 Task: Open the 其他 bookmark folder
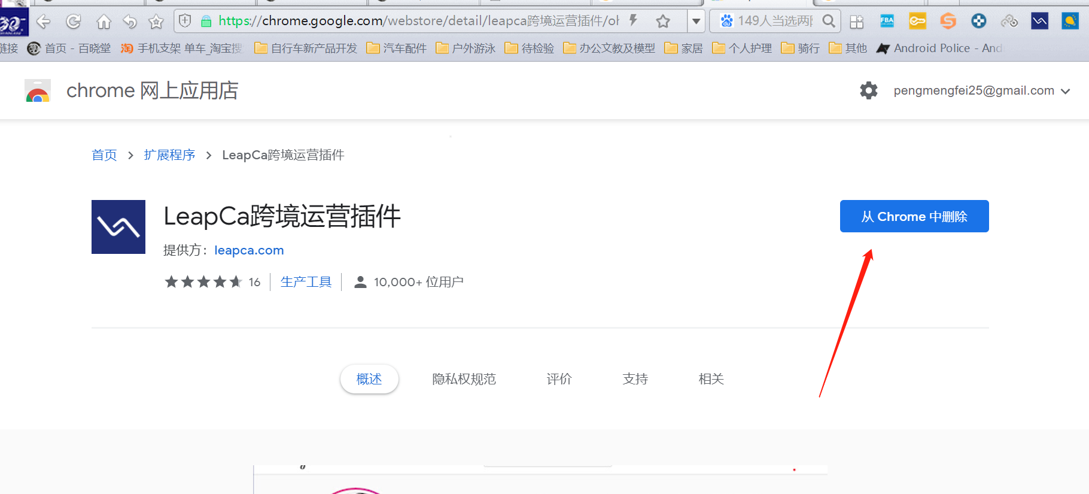coord(848,49)
